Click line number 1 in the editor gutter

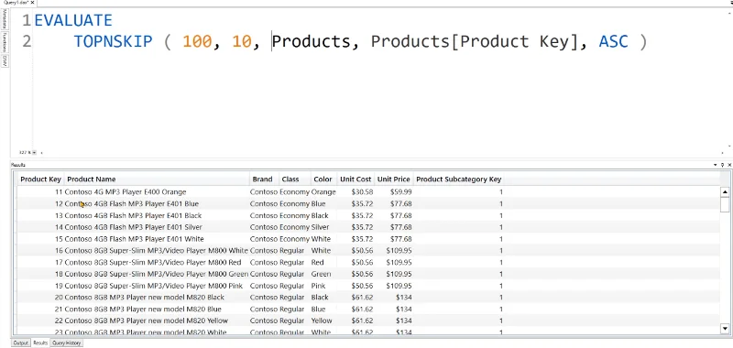pyautogui.click(x=27, y=20)
